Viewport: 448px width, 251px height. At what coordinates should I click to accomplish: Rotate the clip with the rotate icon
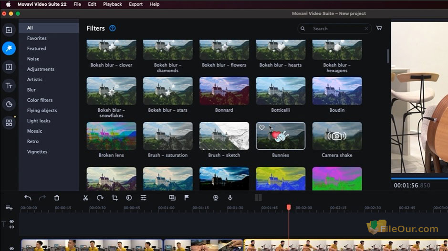100,198
